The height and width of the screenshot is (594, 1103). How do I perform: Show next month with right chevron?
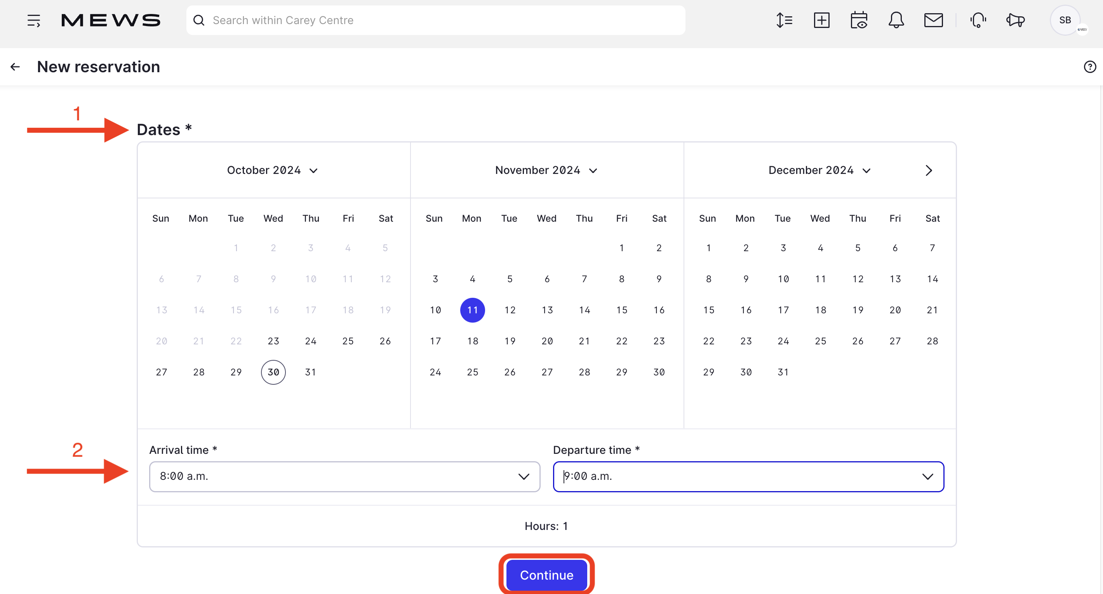coord(928,170)
